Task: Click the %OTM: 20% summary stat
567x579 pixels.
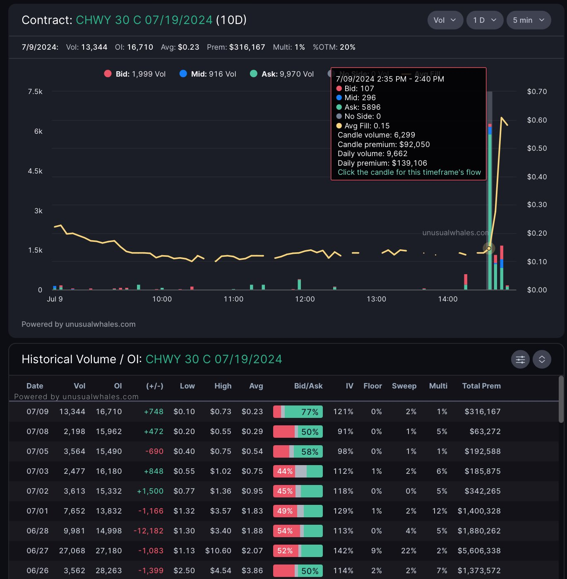Action: pyautogui.click(x=334, y=47)
